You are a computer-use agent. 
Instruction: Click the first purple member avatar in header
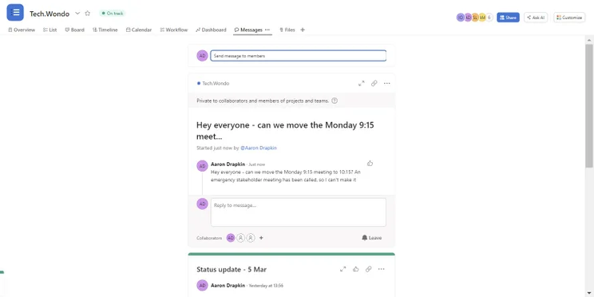point(461,18)
